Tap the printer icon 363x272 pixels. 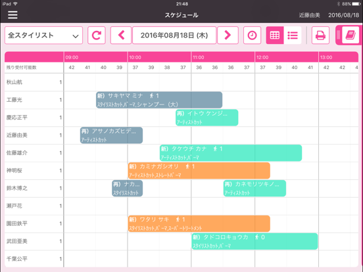click(320, 35)
